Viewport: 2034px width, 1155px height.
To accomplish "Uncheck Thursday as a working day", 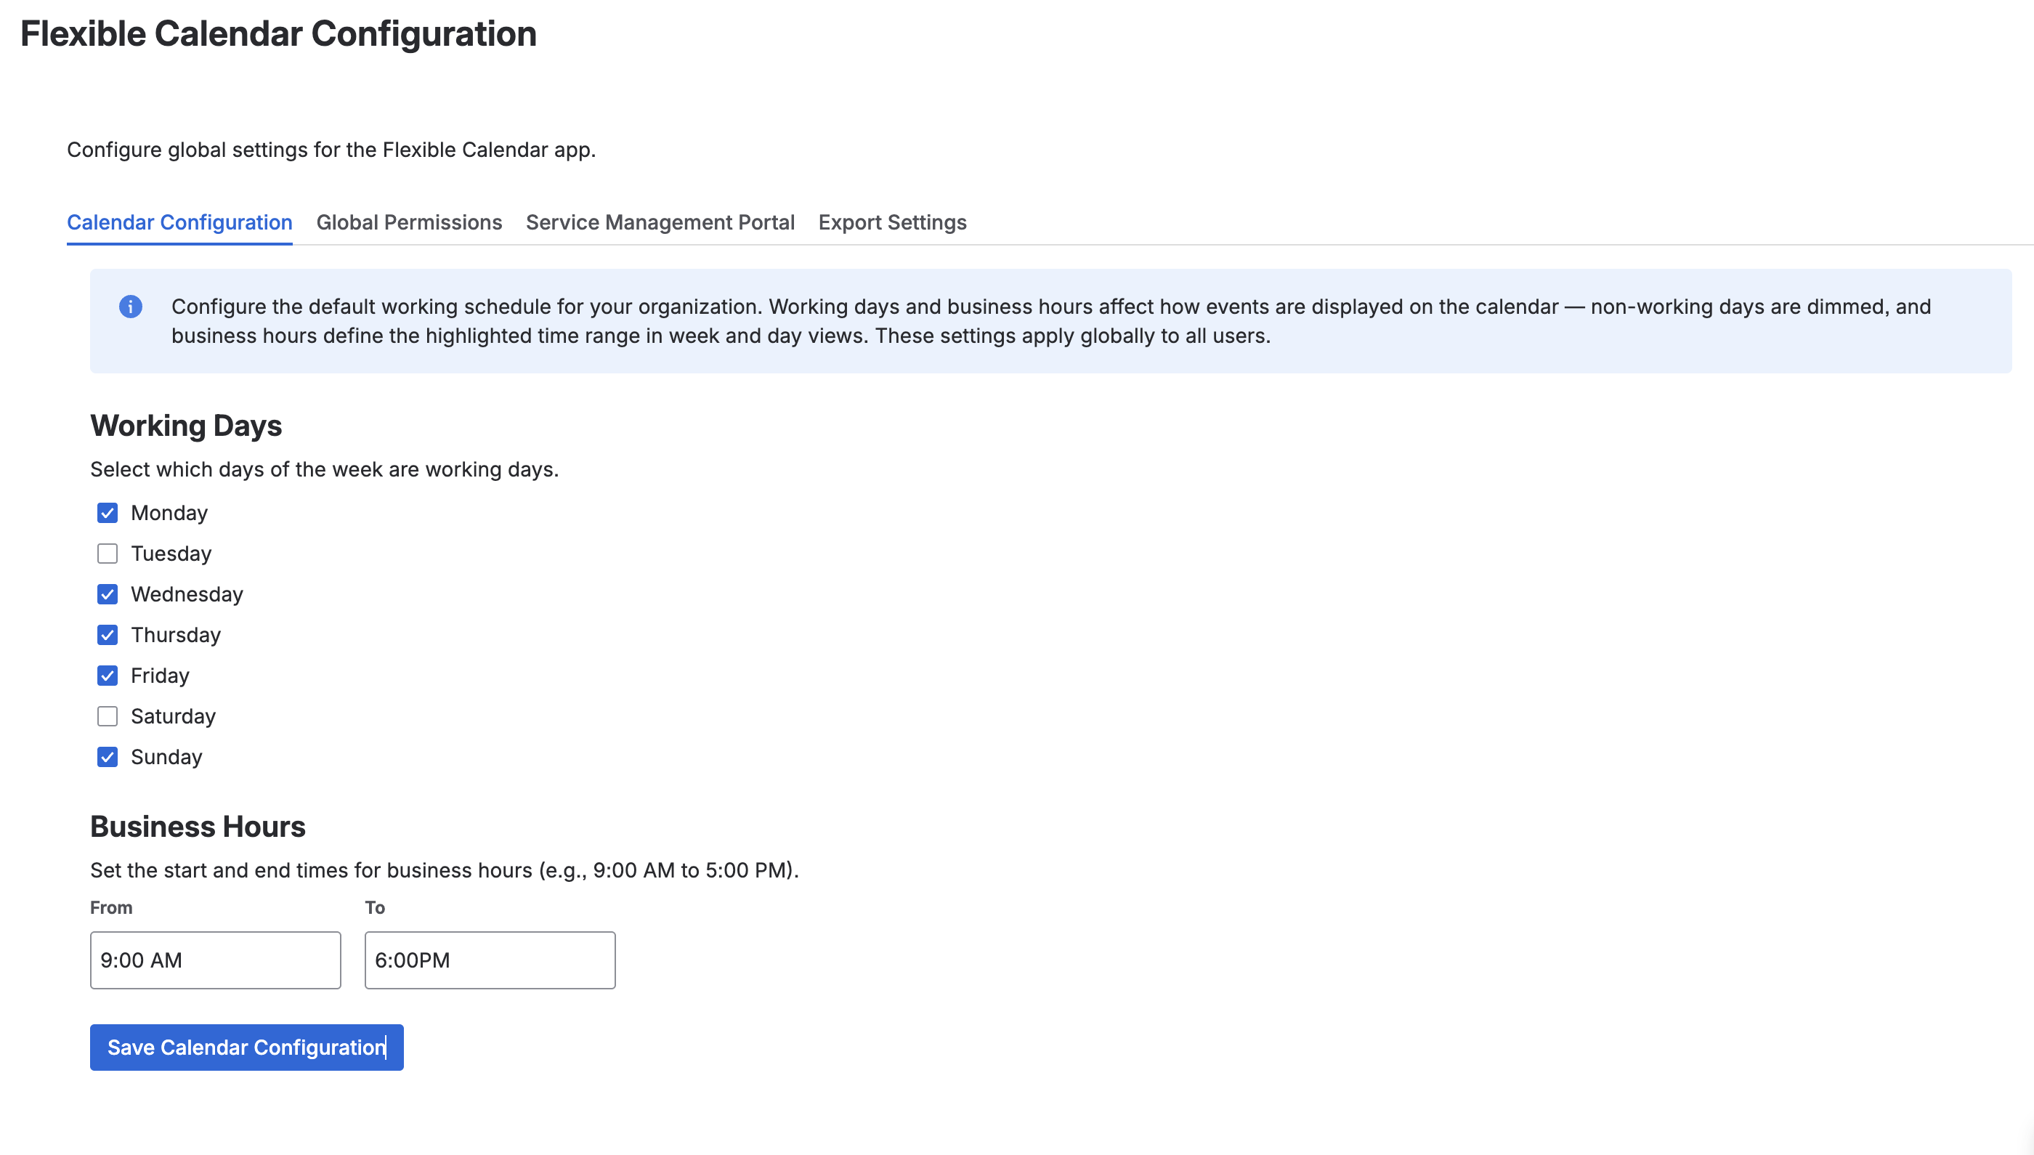I will 107,635.
